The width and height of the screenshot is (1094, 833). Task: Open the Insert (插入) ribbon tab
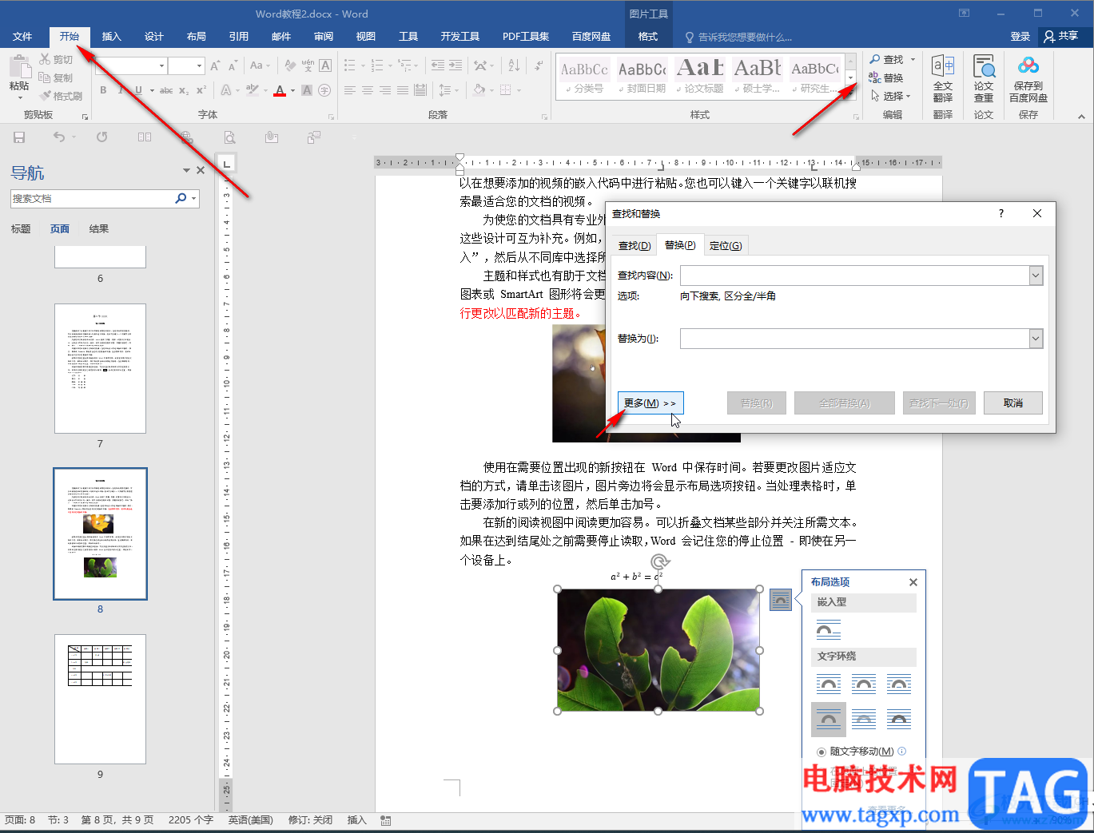[112, 37]
